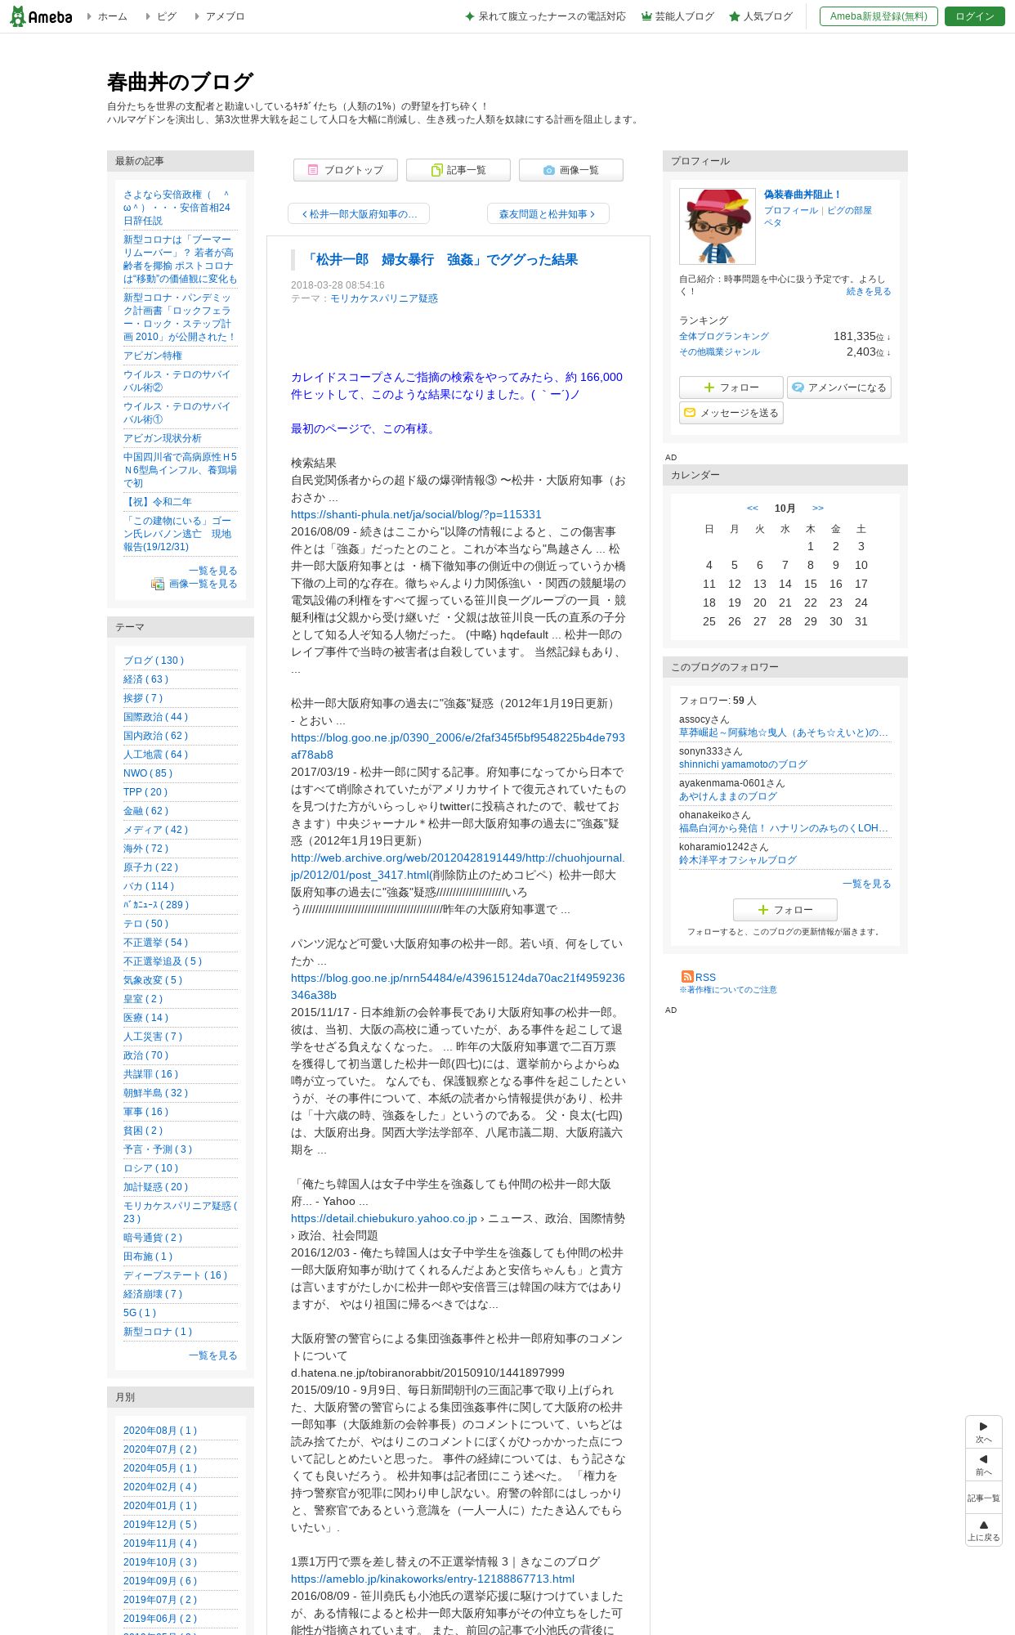The image size is (1015, 1635).
Task: Open theme ディープステート ( 16 )
Action: click(176, 1275)
